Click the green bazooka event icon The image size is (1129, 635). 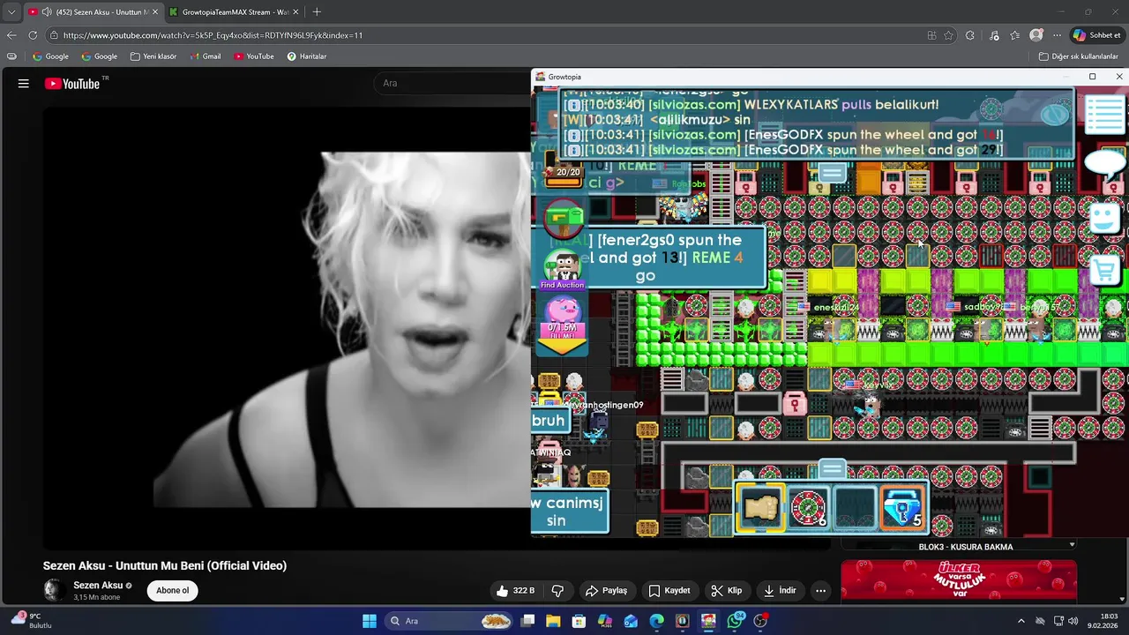(564, 220)
